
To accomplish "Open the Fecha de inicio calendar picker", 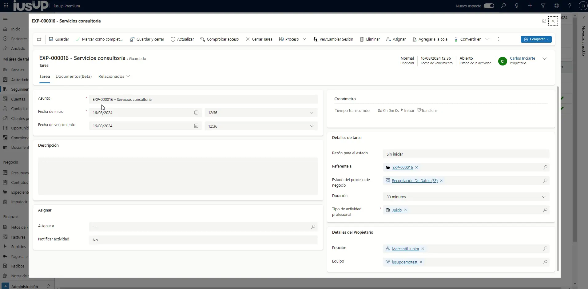I will [196, 113].
